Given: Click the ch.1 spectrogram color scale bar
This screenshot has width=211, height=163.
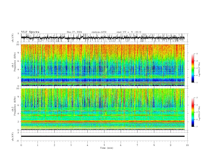Looking at the screenshot, I should click(193, 68).
